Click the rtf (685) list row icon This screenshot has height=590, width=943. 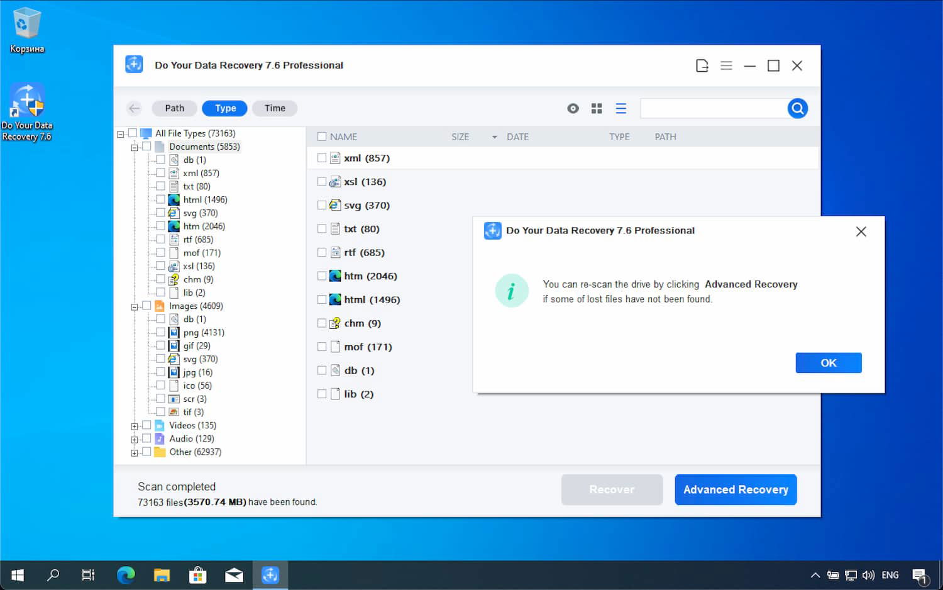335,252
